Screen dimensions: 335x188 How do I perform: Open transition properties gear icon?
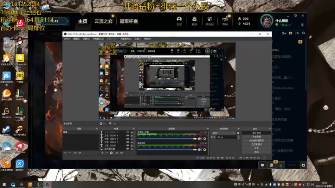click(238, 133)
